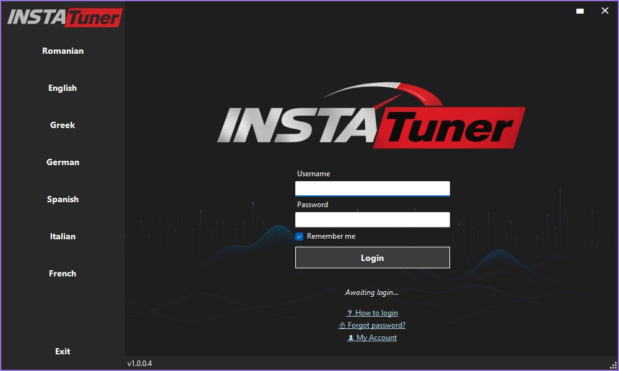Click the resize grip in the bottom-right corner
This screenshot has width=619, height=371.
pos(615,365)
